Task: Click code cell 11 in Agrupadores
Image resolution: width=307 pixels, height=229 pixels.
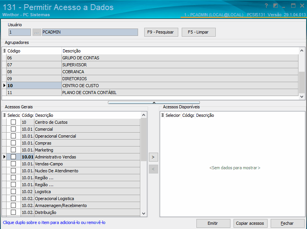Action: click(x=34, y=93)
